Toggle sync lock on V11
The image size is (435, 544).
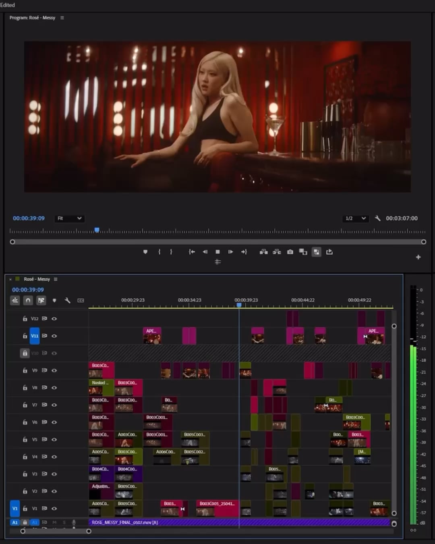point(44,336)
